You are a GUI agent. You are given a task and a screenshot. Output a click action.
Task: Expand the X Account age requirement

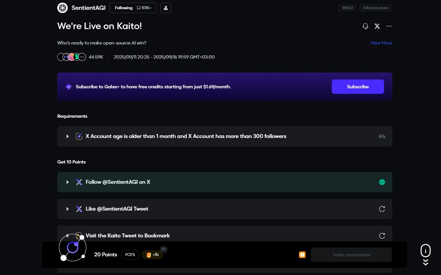coord(68,136)
